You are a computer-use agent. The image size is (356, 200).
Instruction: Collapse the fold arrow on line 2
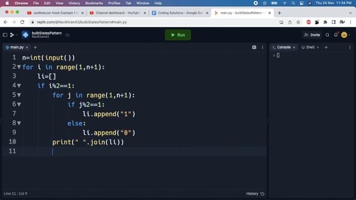pos(19,67)
